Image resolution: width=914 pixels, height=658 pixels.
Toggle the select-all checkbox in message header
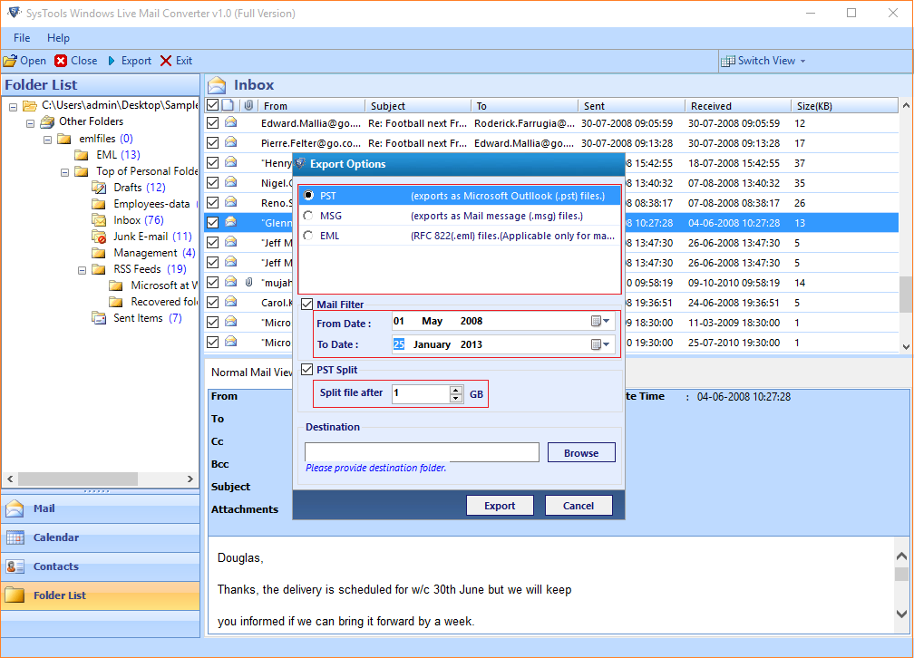(x=213, y=105)
